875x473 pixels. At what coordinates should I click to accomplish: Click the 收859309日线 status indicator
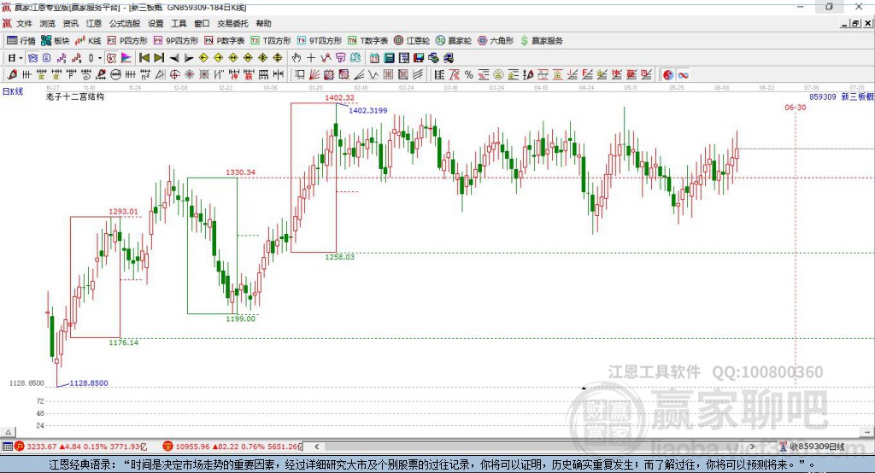click(x=812, y=447)
